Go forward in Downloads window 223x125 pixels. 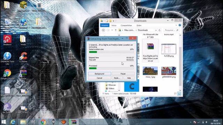click(x=108, y=30)
